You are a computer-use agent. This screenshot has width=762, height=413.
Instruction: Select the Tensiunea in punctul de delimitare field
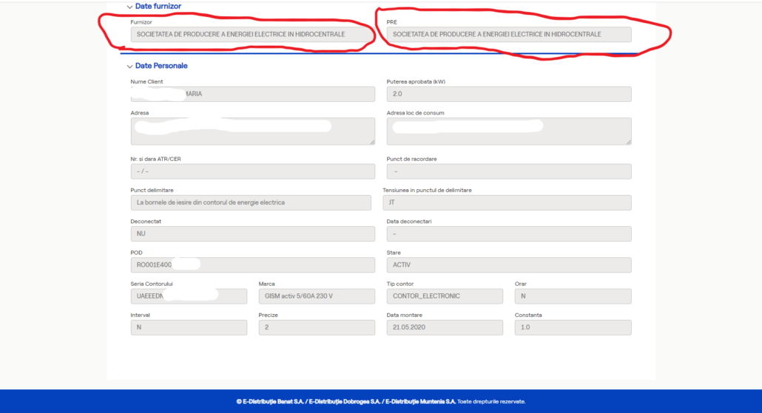point(508,202)
